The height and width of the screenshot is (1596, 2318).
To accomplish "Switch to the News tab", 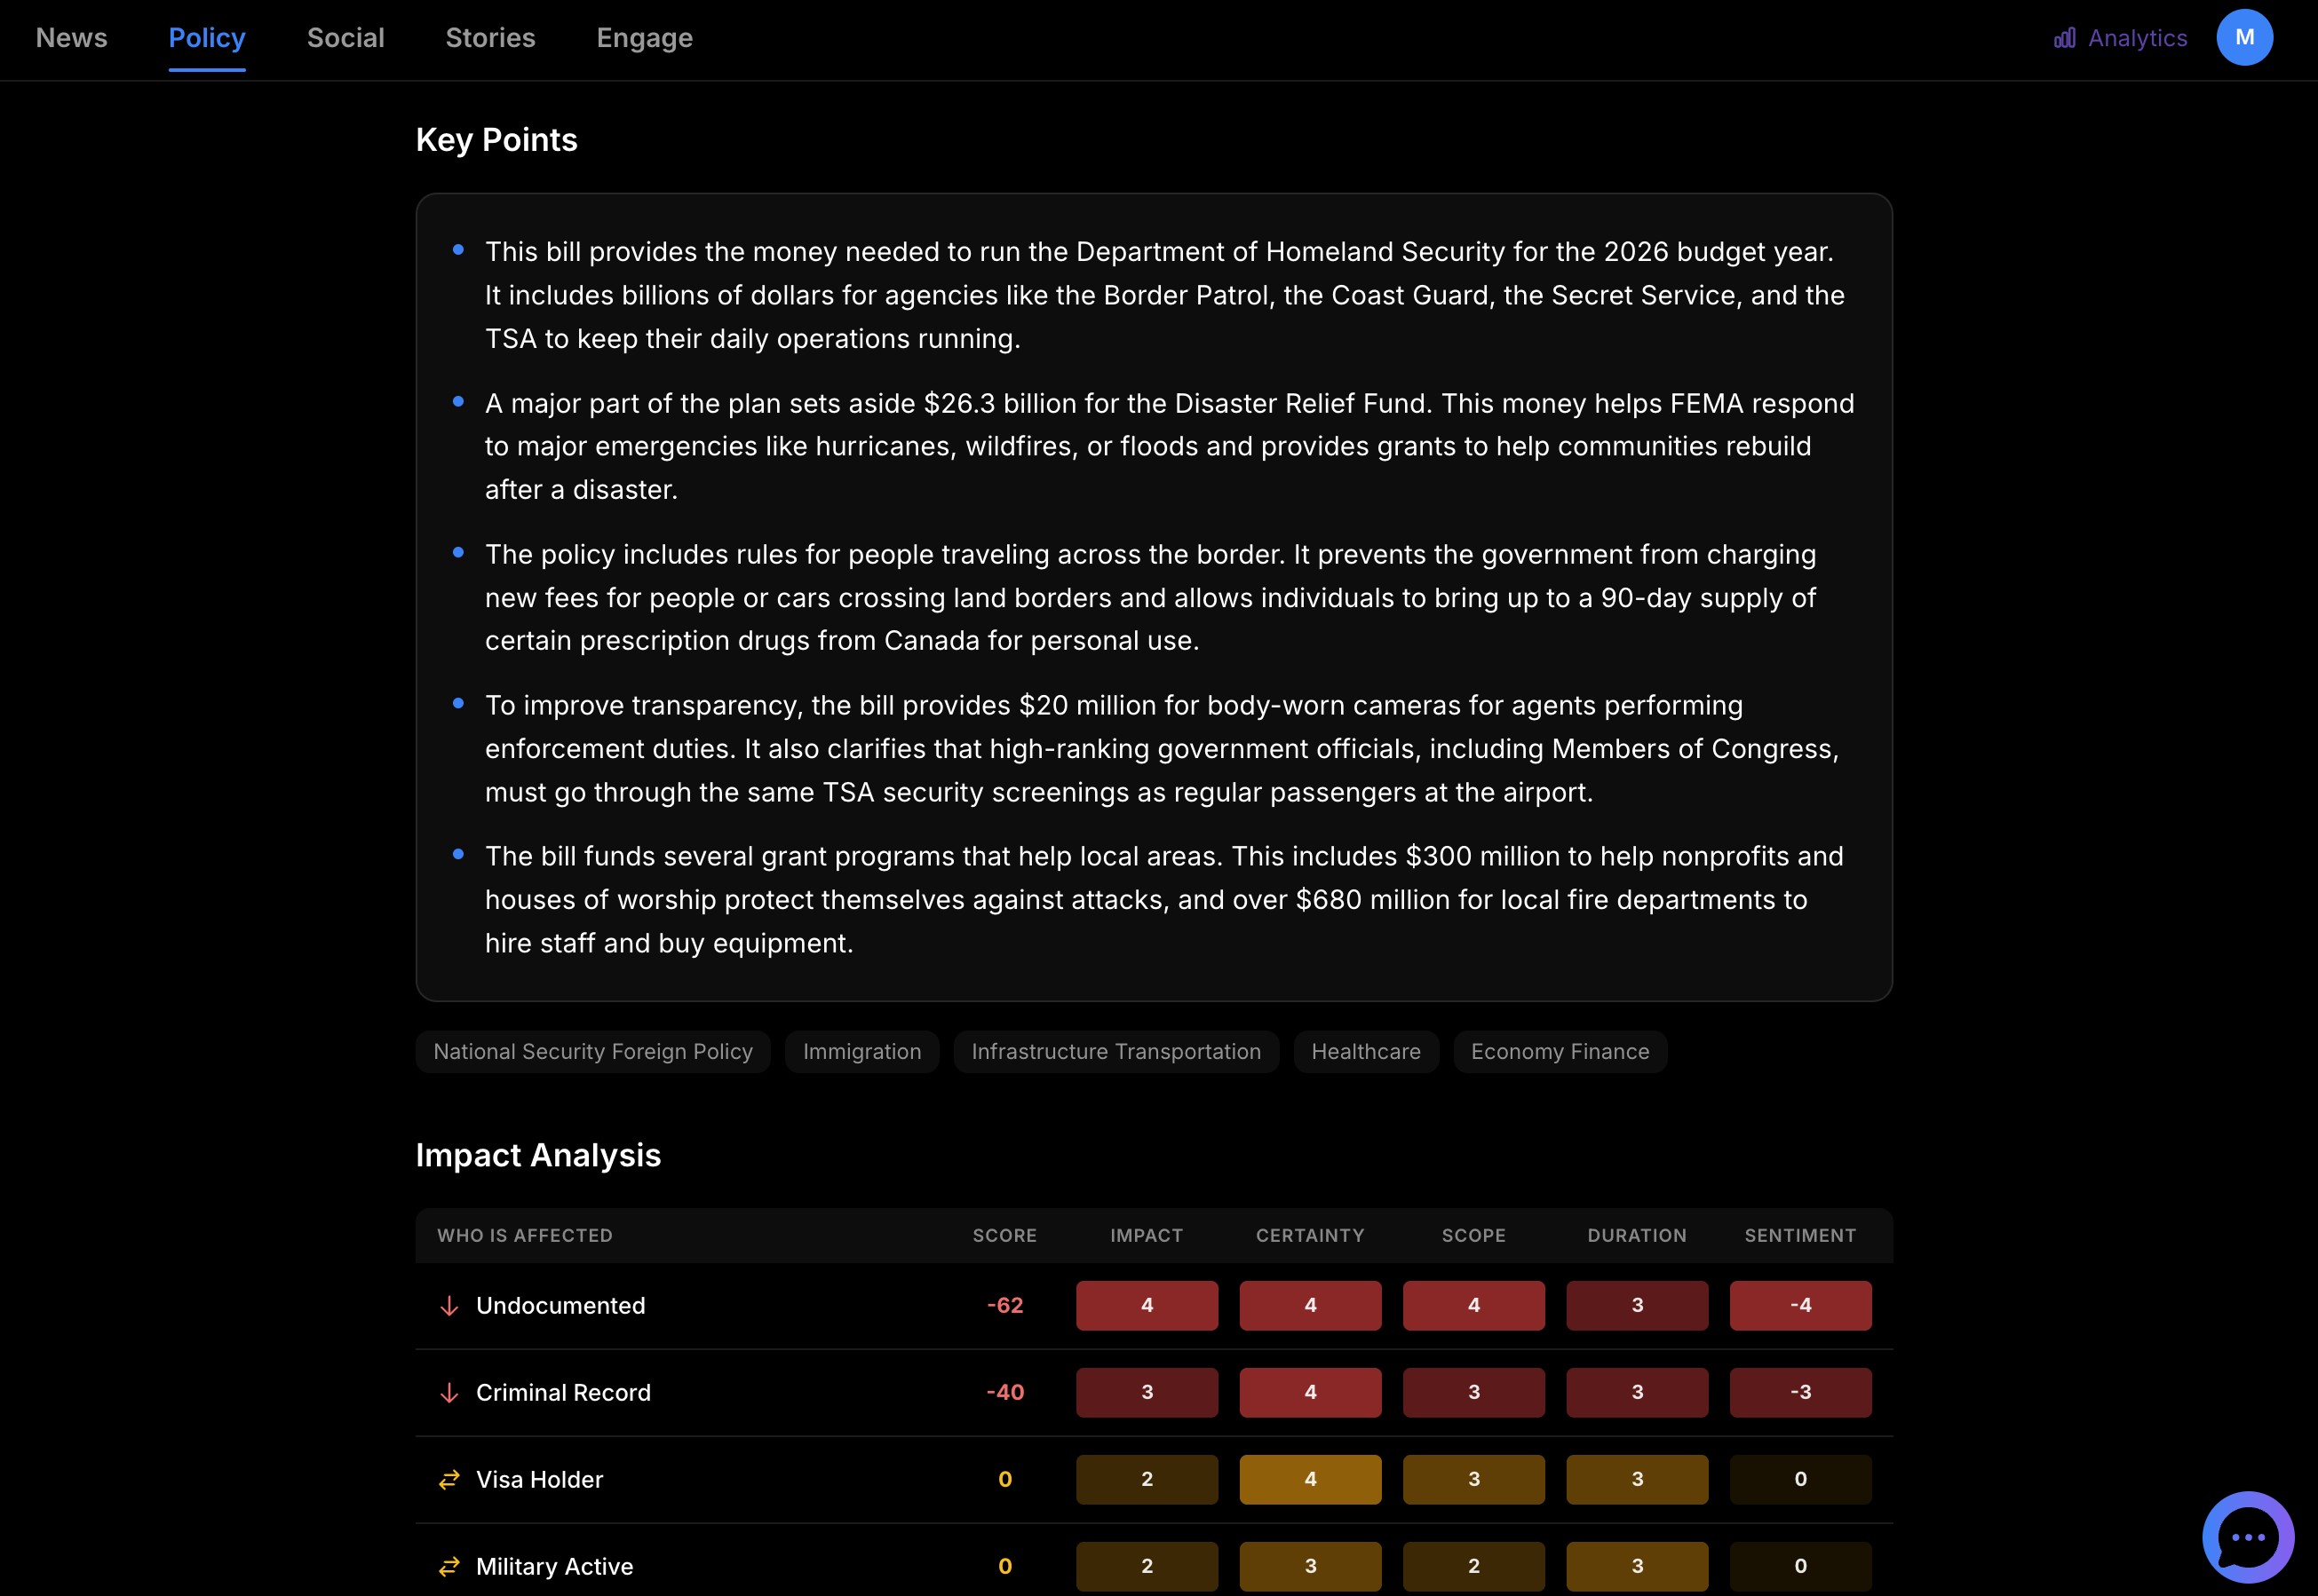I will pos(71,37).
